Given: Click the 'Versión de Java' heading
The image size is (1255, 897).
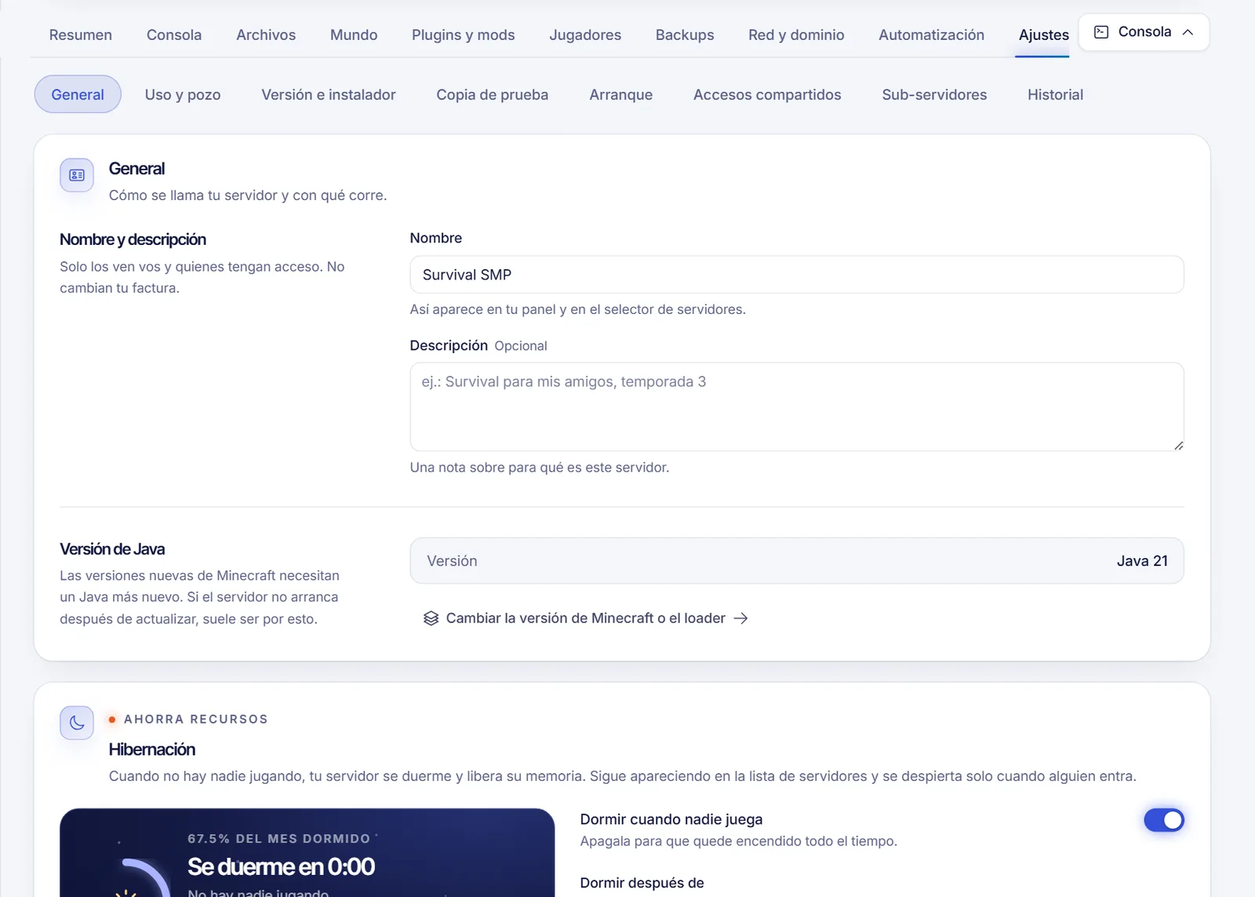Looking at the screenshot, I should (x=112, y=549).
